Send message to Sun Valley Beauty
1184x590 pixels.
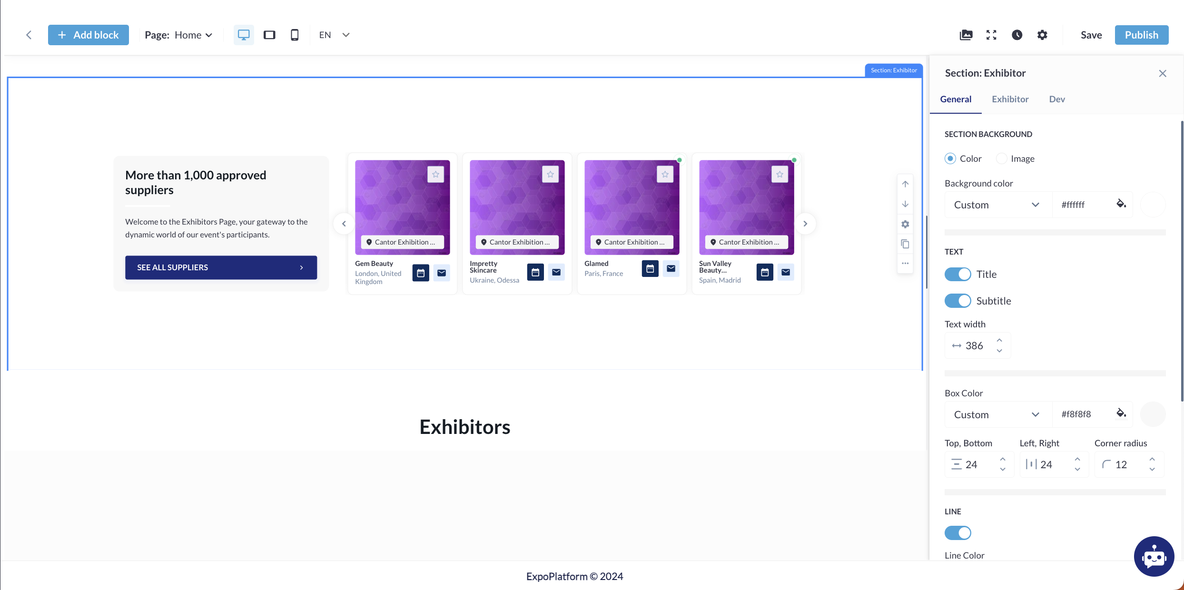point(786,272)
